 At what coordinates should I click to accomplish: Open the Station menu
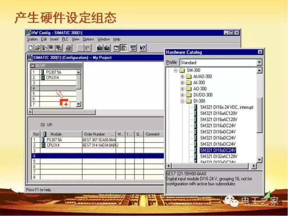[x=32, y=39]
